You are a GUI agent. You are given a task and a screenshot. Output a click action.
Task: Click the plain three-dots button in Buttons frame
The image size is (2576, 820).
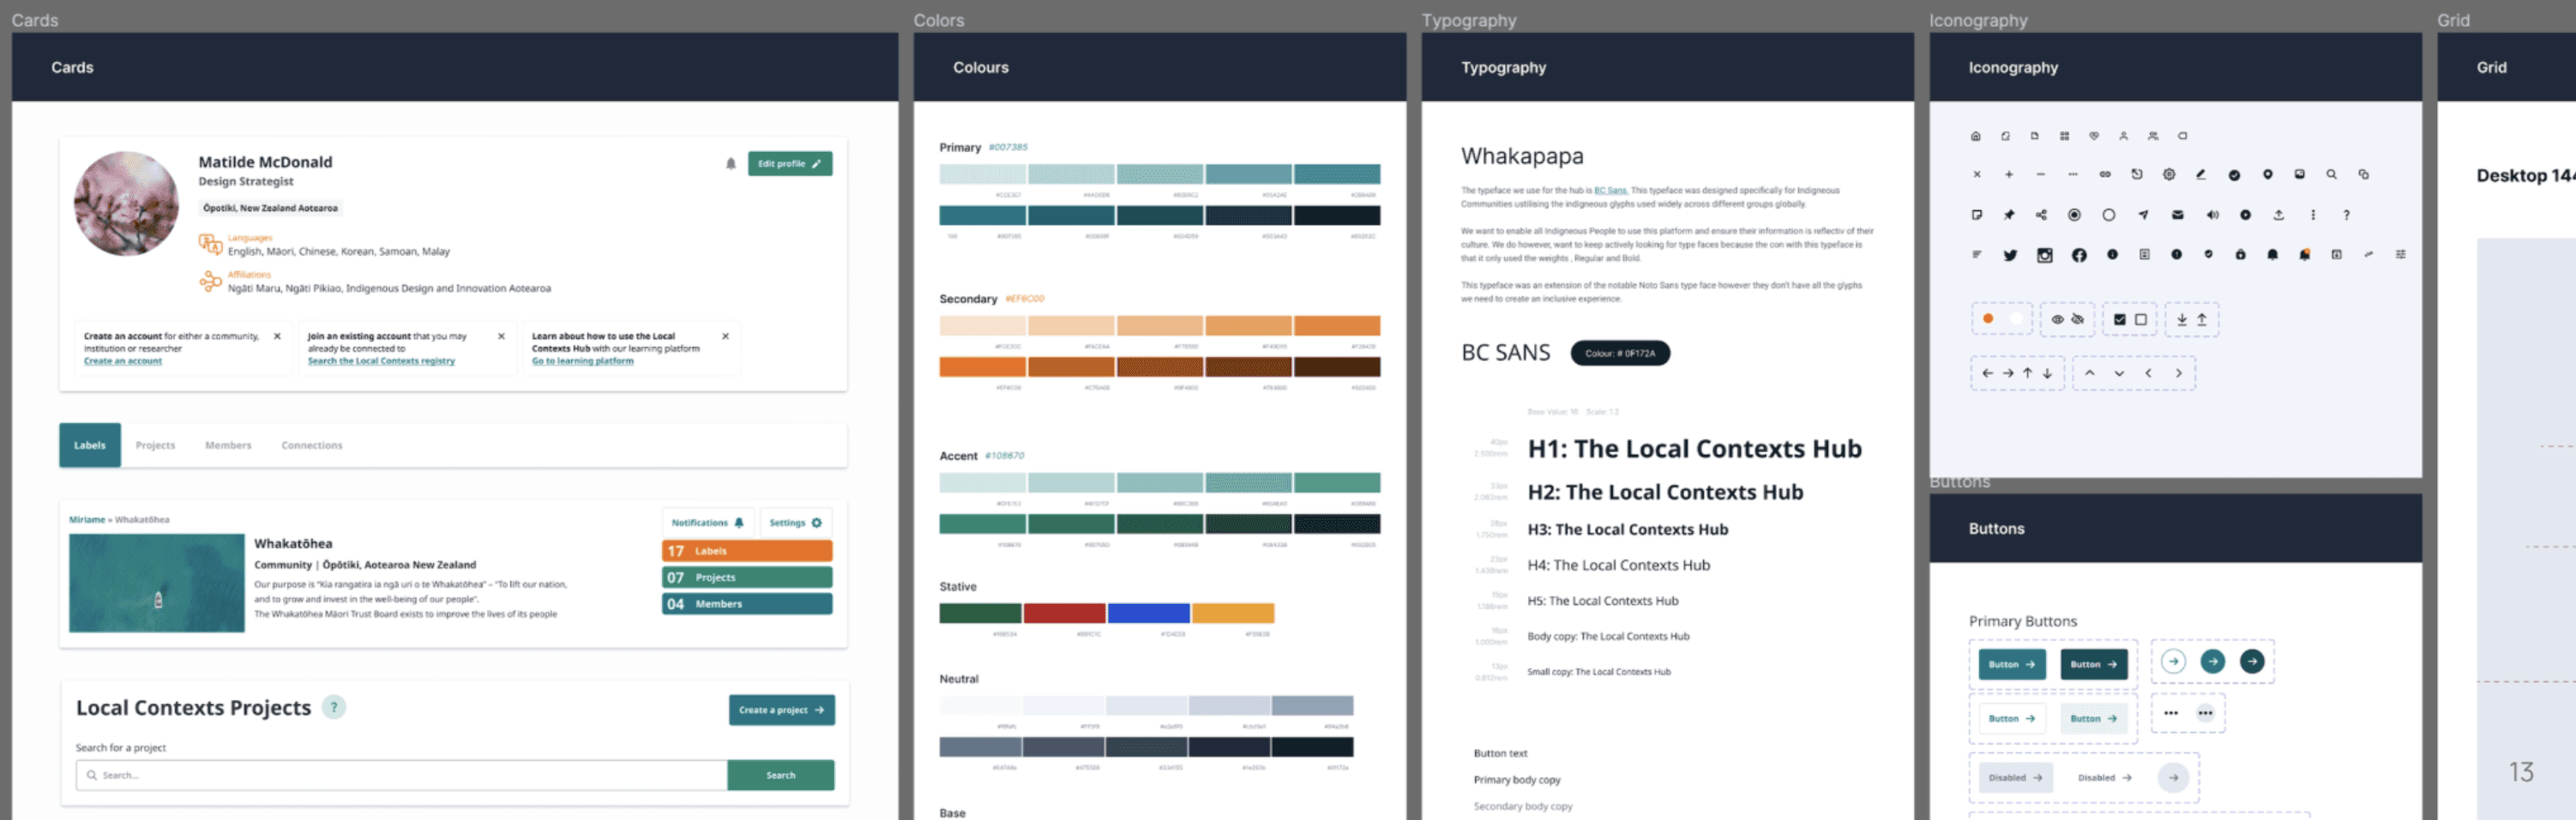[2171, 713]
